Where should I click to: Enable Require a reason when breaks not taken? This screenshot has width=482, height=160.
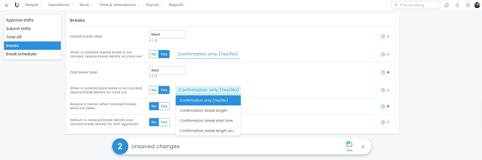tap(164, 106)
